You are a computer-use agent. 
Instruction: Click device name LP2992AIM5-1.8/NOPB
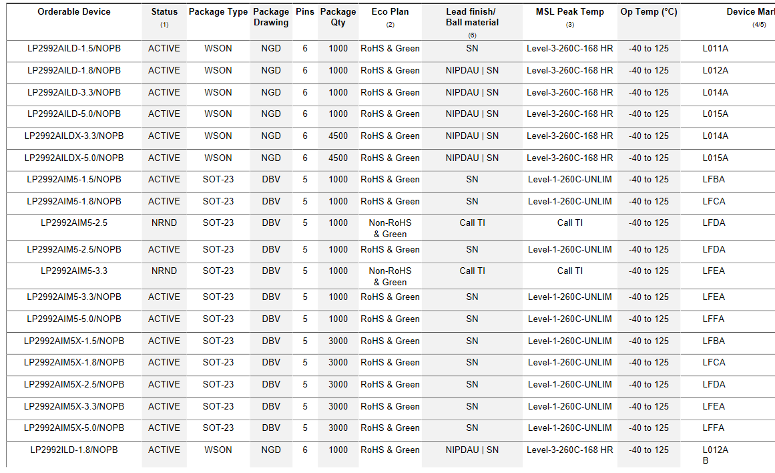[x=74, y=201]
